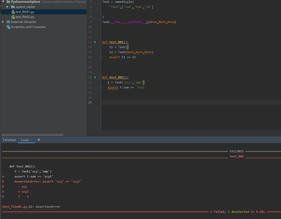Click the '+ scy1' diff line in terminal
This screenshot has height=219, width=281.
tap(23, 192)
